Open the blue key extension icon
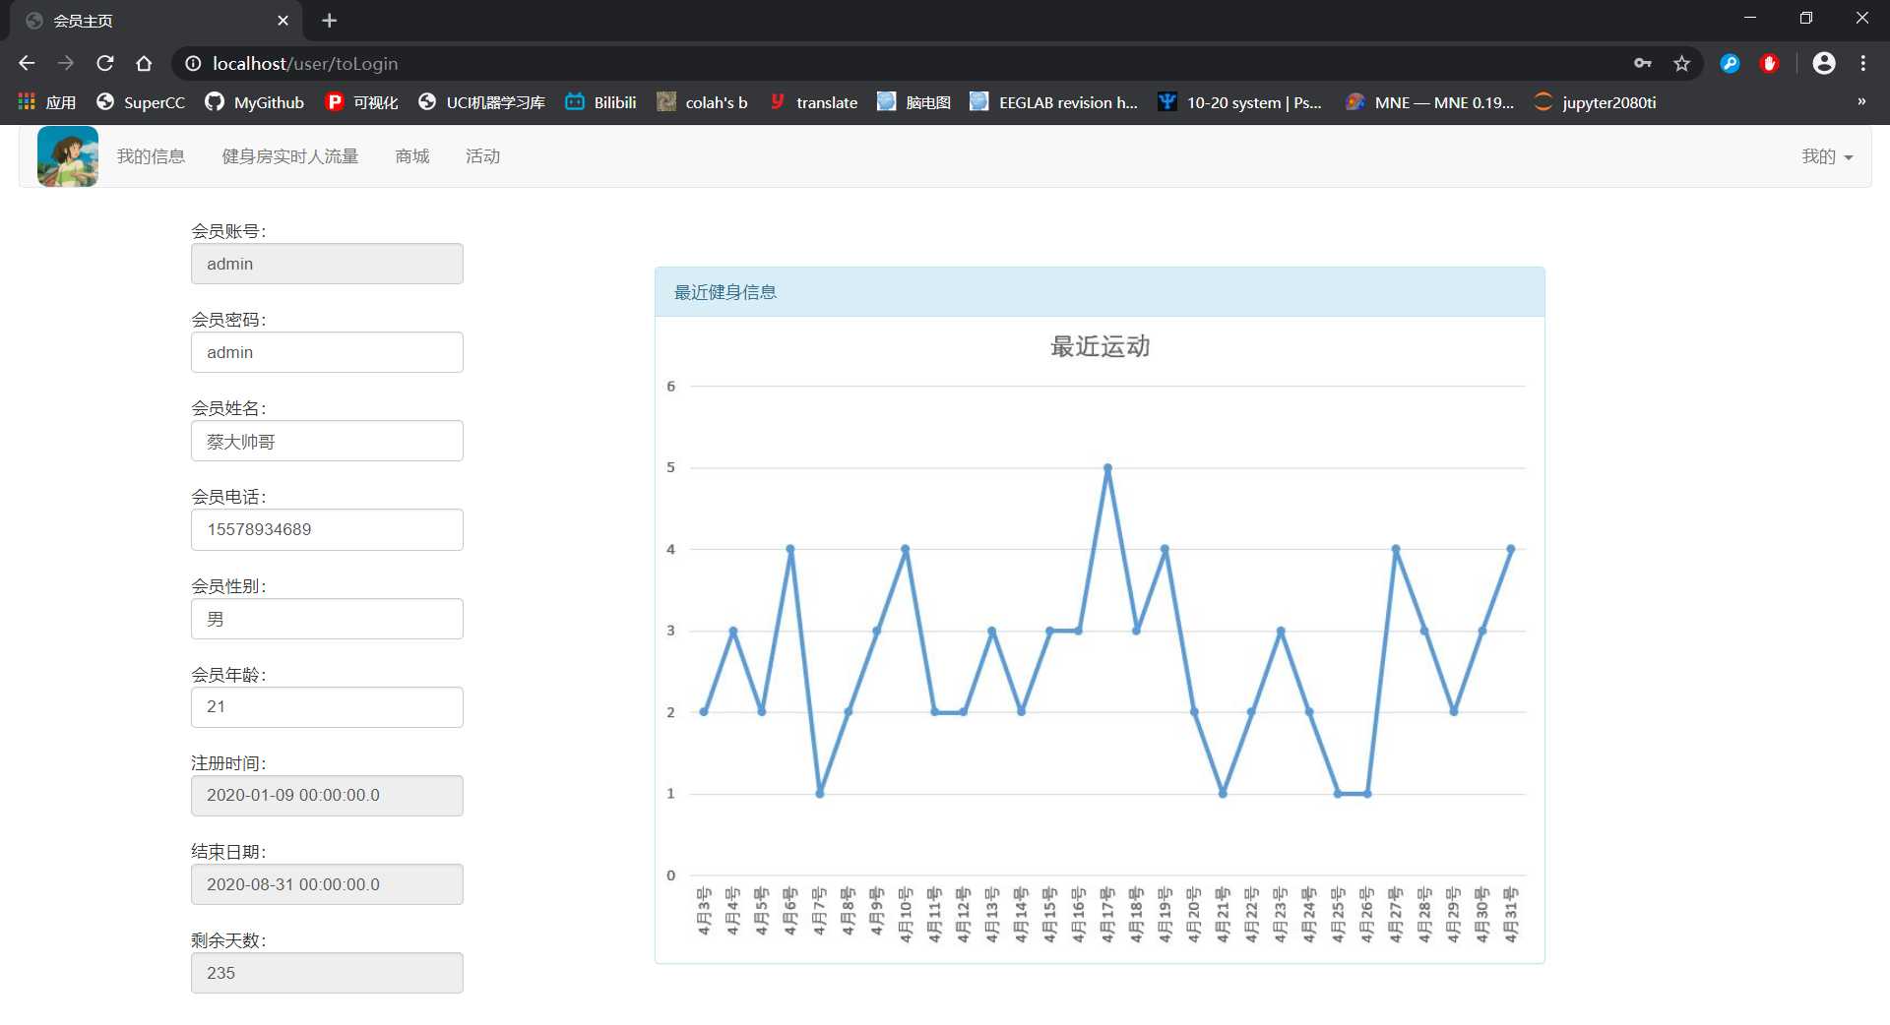 (1730, 63)
